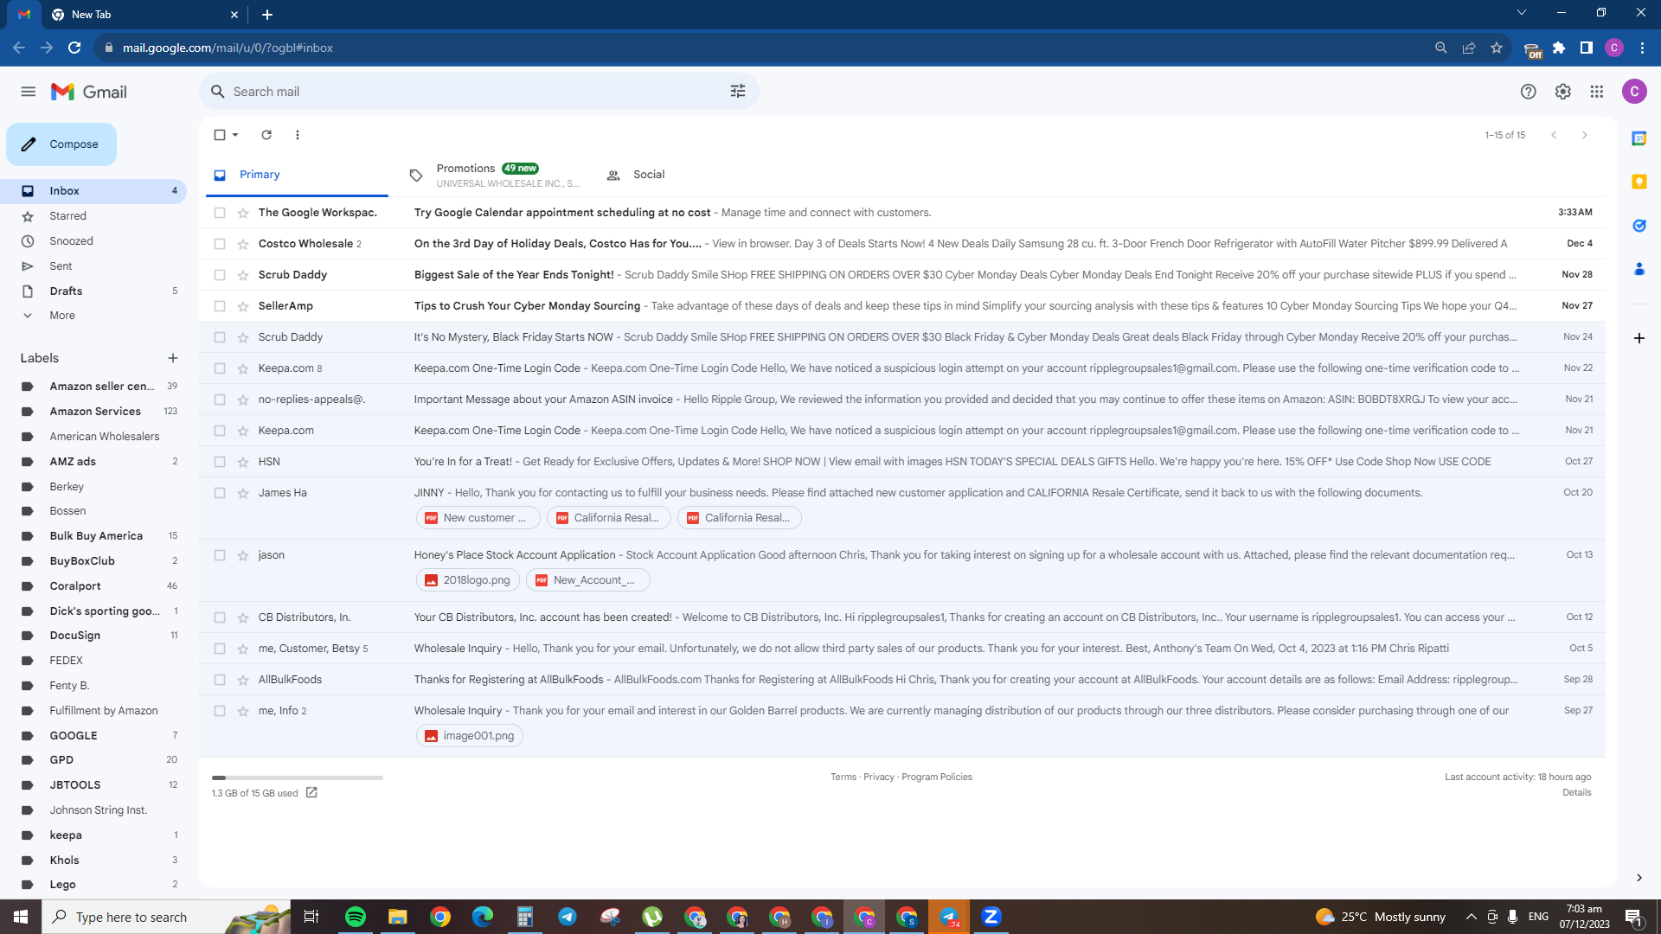Viewport: 1661px width, 934px height.
Task: Select the James Ha email checkbox
Action: [220, 493]
